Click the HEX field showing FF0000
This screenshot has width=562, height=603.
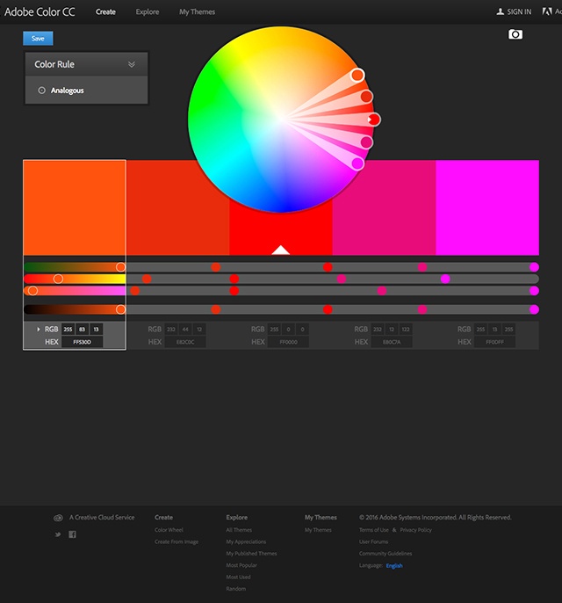click(289, 342)
